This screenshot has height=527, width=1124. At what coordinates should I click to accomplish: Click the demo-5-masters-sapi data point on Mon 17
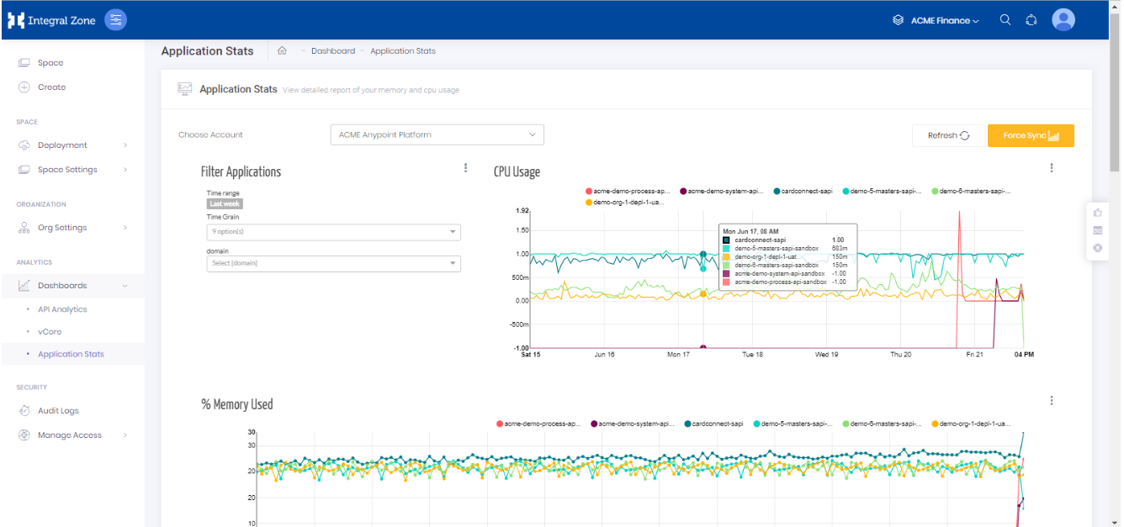703,268
